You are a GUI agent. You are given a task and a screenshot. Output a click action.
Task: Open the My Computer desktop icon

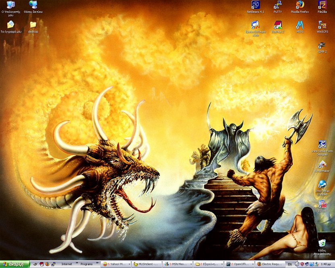(11, 8)
